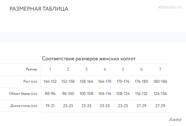
Task: Click the РАЗМЕРНАЯ ТАБЛИЦА heading
Action: coord(39,9)
